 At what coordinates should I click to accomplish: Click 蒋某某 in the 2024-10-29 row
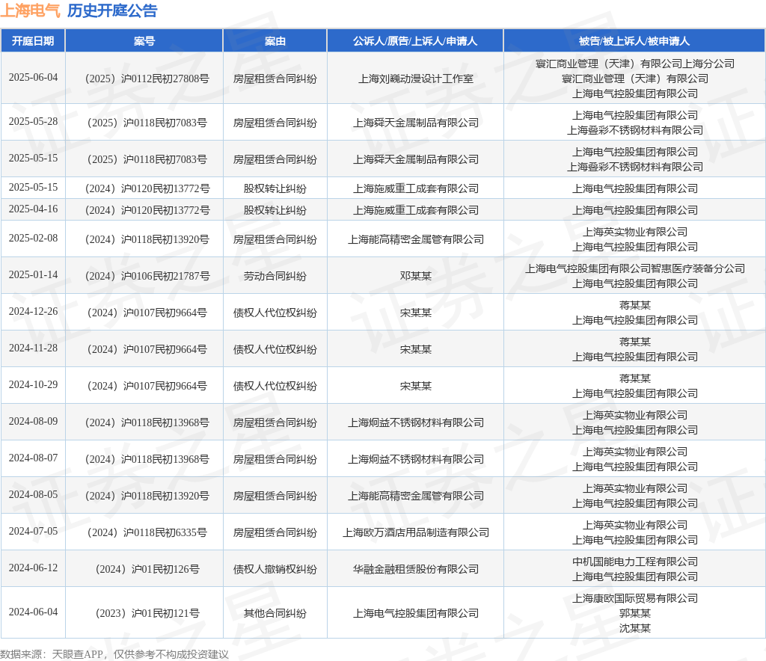tap(635, 379)
